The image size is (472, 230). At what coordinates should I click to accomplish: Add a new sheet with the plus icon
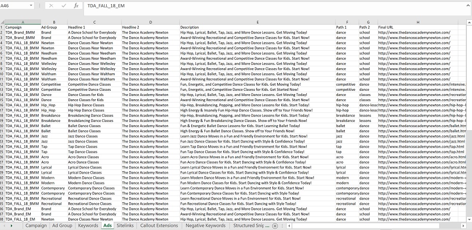(x=275, y=226)
